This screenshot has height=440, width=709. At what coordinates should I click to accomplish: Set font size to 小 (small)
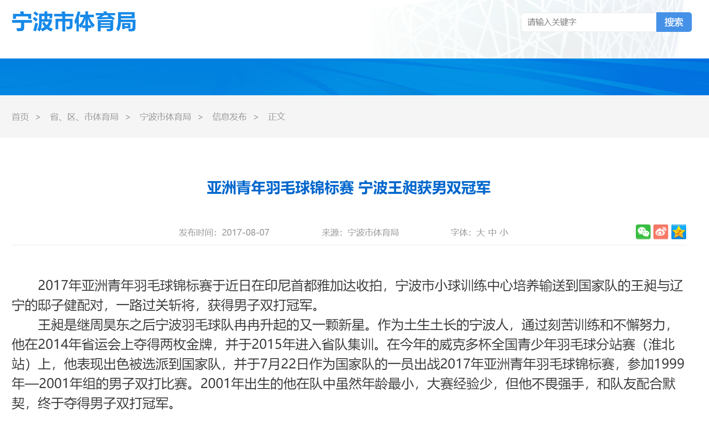point(504,233)
